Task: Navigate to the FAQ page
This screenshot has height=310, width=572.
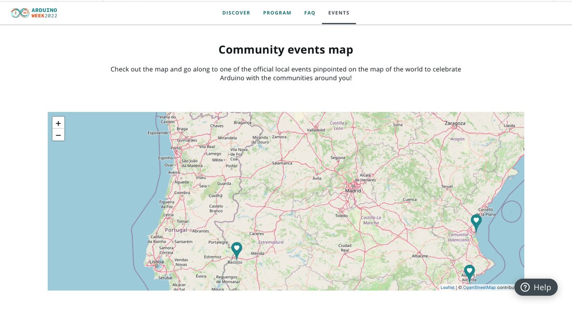Action: point(309,13)
